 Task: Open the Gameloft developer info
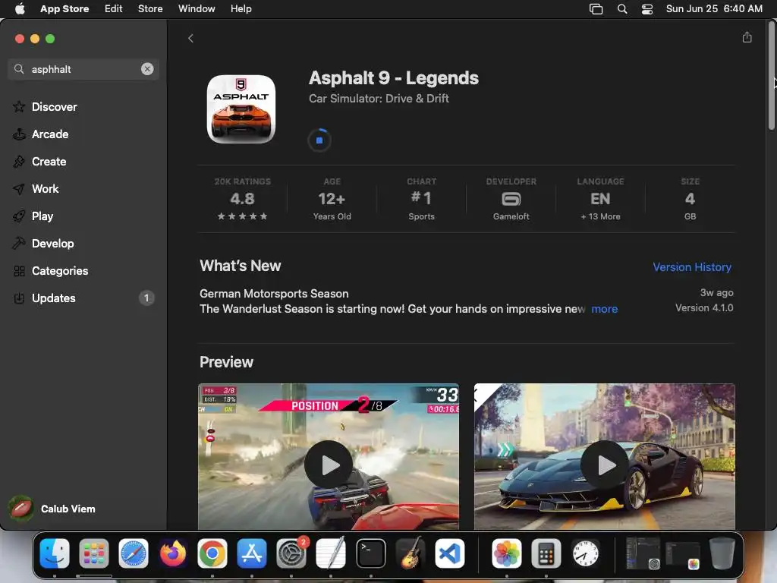(511, 199)
